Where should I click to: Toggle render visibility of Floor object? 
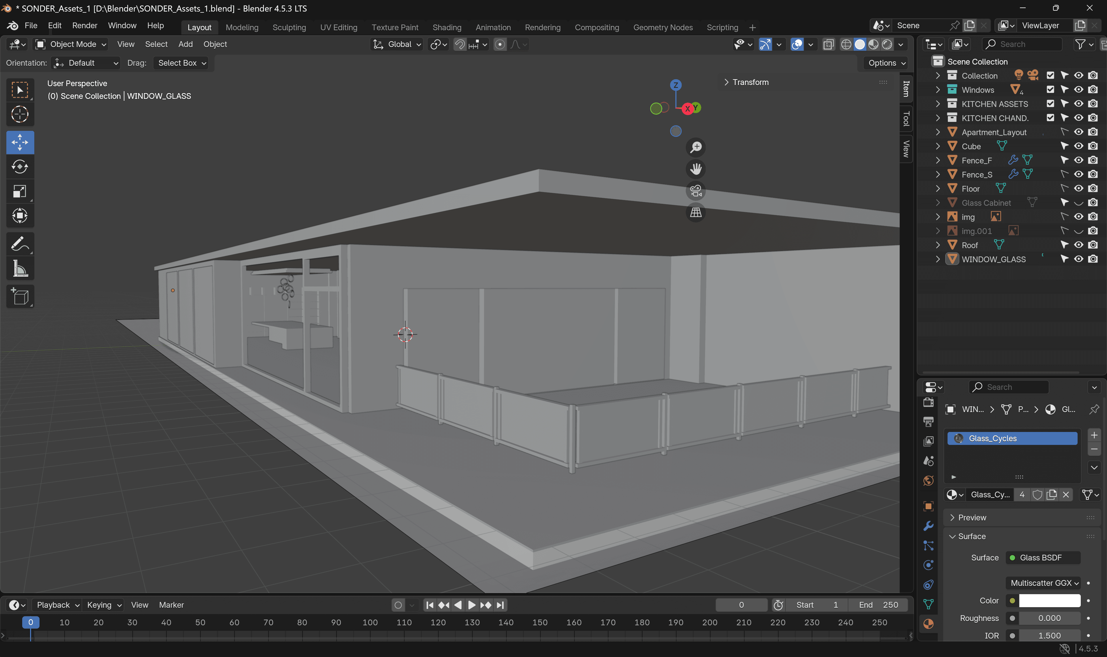(x=1093, y=189)
